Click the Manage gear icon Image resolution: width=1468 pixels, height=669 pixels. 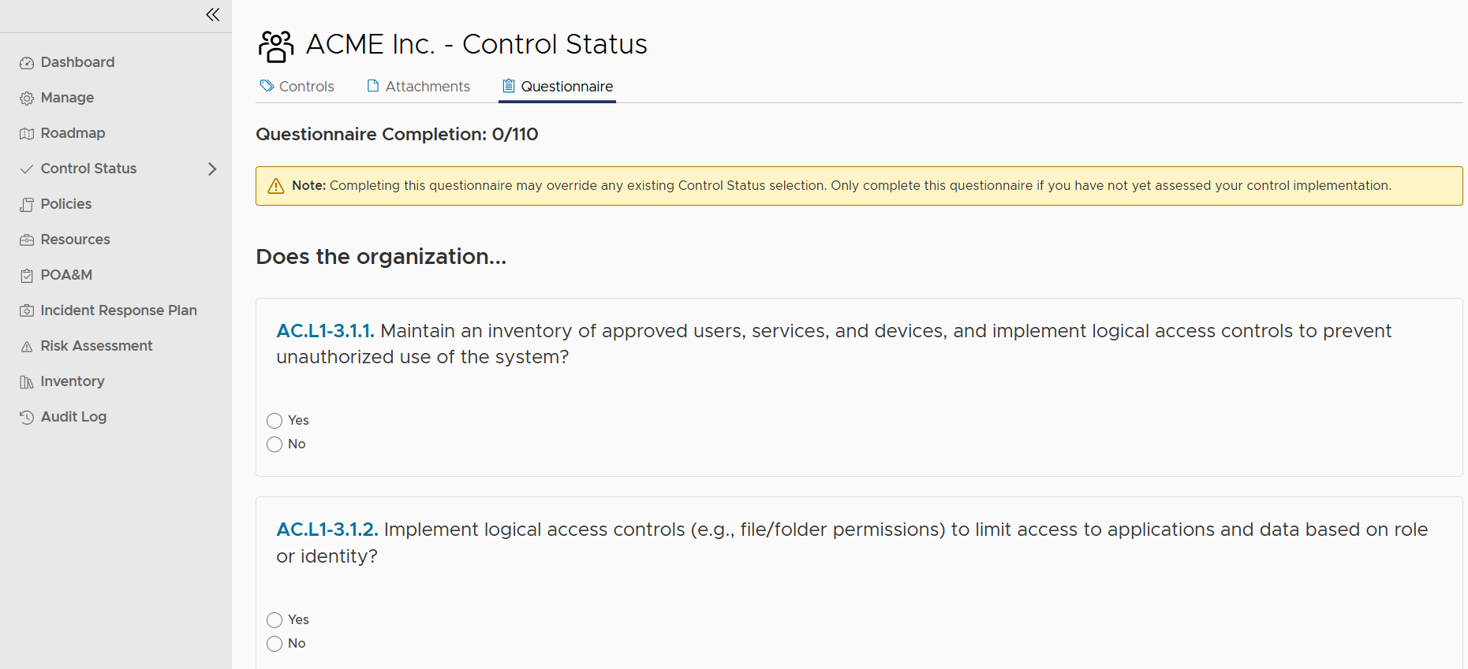pyautogui.click(x=27, y=98)
